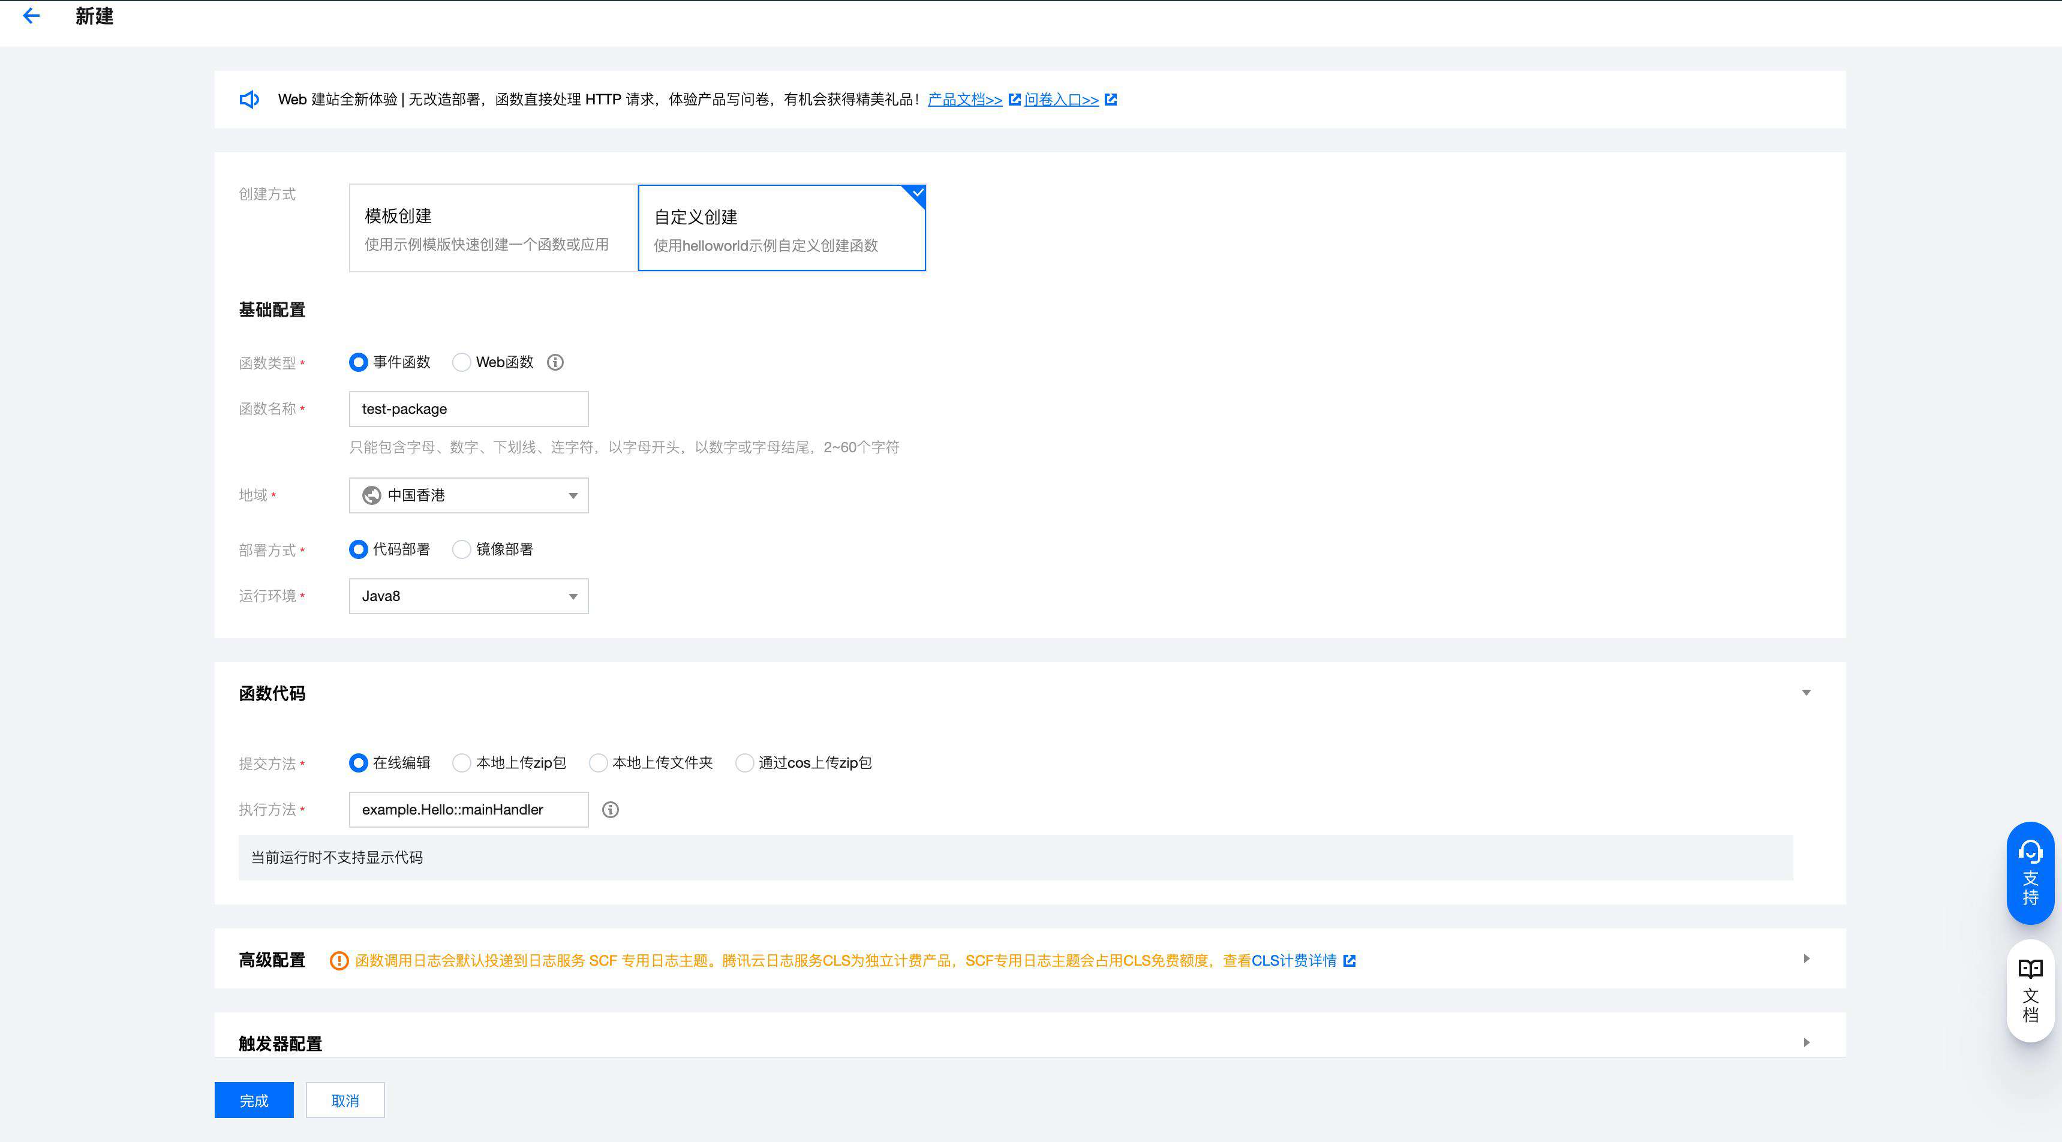2062x1142 pixels.
Task: Click the 函数名称 input field
Action: [x=468, y=409]
